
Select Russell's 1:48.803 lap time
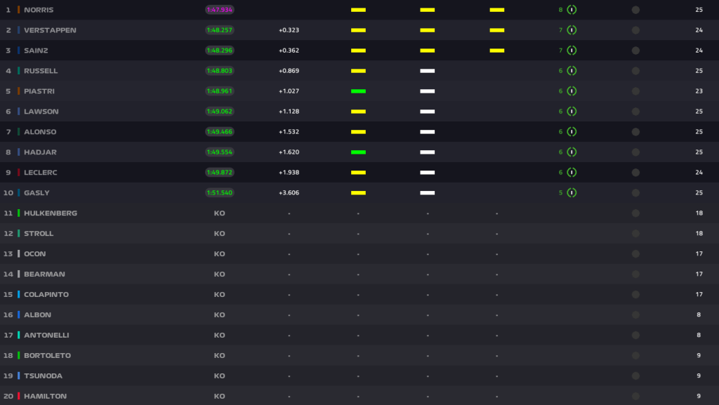point(220,71)
